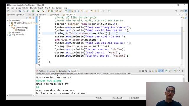Click the External Tools run icon

pos(43,11)
